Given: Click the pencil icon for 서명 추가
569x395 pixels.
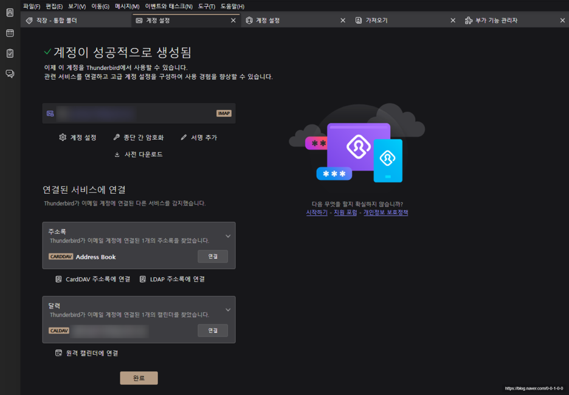Looking at the screenshot, I should point(184,137).
